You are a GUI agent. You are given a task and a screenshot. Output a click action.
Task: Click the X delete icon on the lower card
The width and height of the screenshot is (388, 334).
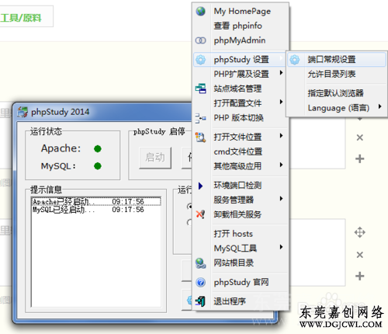tap(360, 255)
